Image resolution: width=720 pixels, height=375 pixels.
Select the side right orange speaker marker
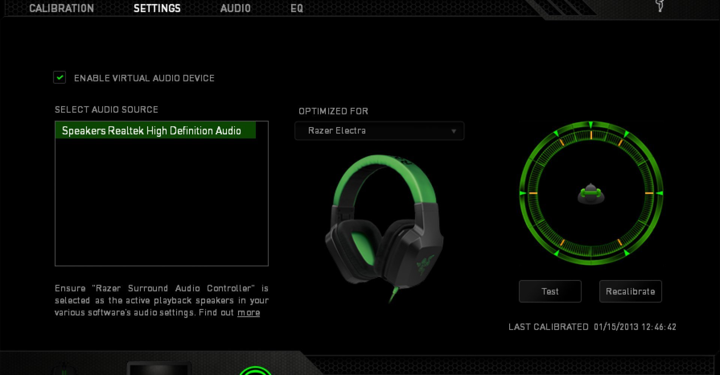tap(649, 193)
